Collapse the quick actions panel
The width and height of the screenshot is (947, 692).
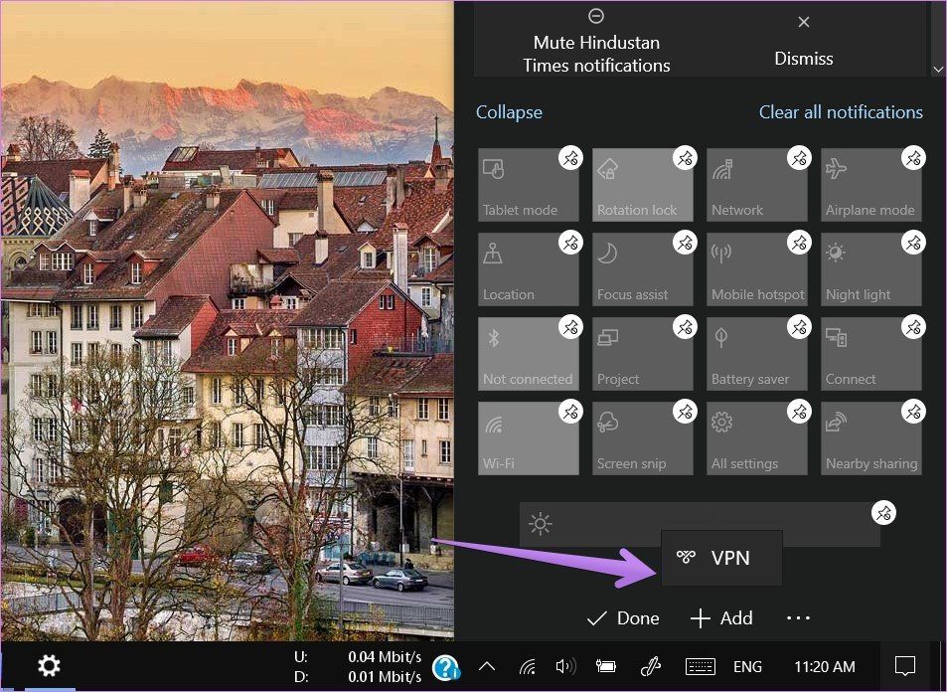(509, 112)
